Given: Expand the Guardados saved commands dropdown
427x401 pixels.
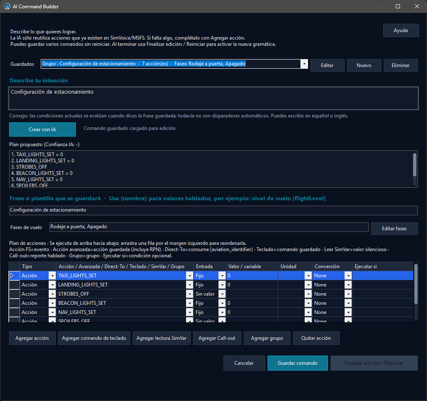Looking at the screenshot, I should pyautogui.click(x=304, y=64).
